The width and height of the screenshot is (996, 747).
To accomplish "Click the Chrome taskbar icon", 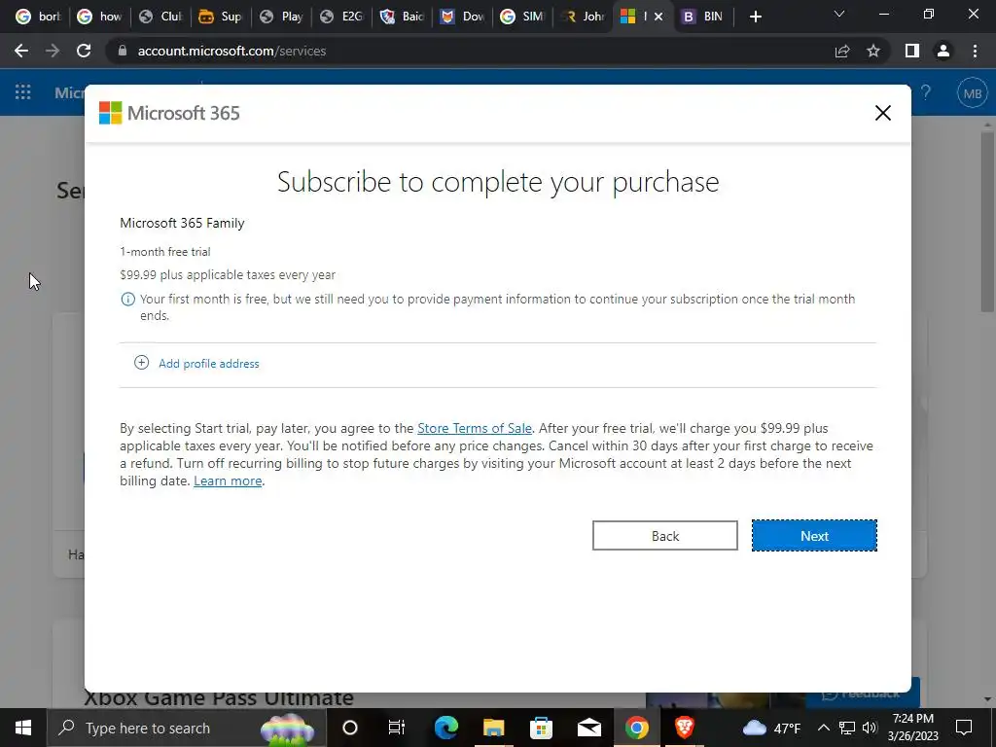I will 636,728.
